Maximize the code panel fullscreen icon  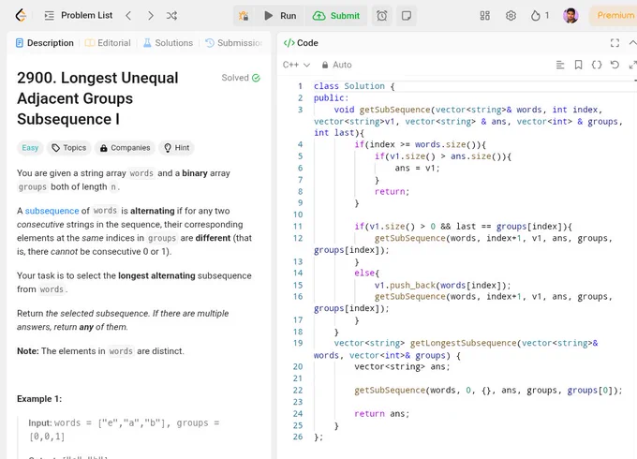[615, 43]
